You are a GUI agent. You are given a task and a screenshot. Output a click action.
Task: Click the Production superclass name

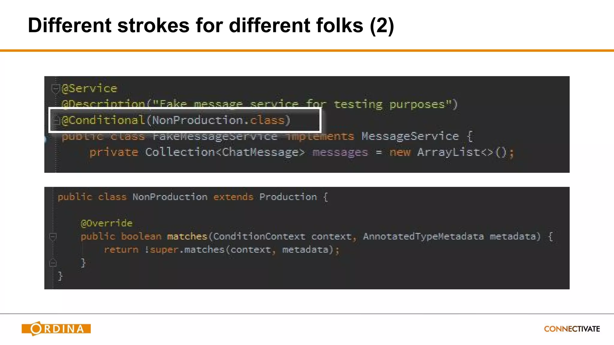coord(288,197)
